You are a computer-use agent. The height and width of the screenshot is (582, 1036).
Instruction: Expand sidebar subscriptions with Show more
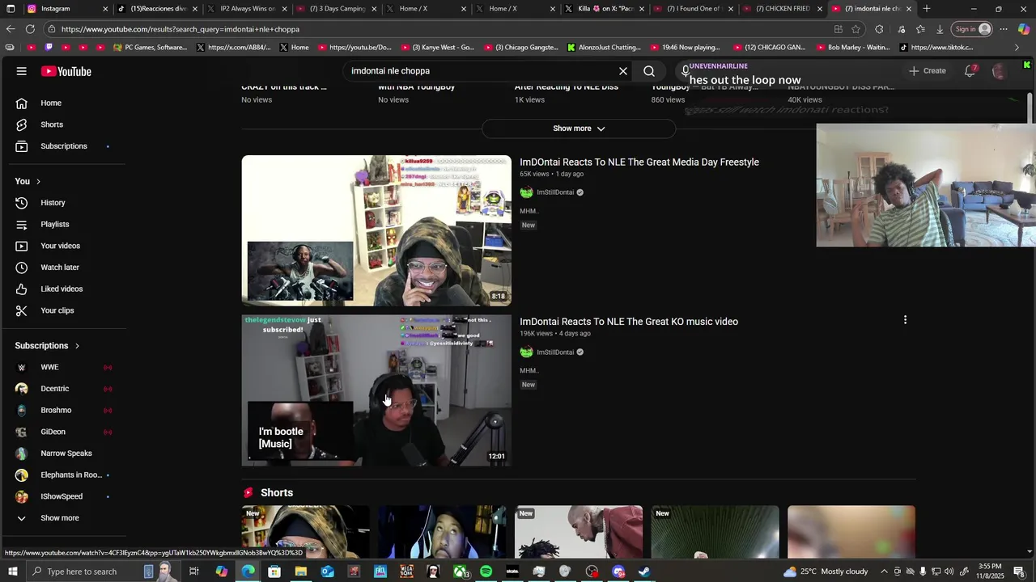(60, 518)
